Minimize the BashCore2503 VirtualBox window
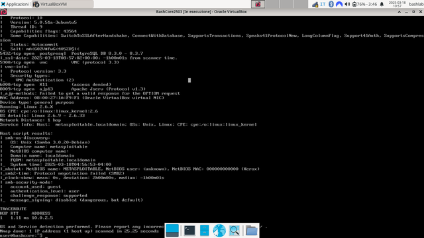This screenshot has width=424, height=238. pyautogui.click(x=406, y=12)
